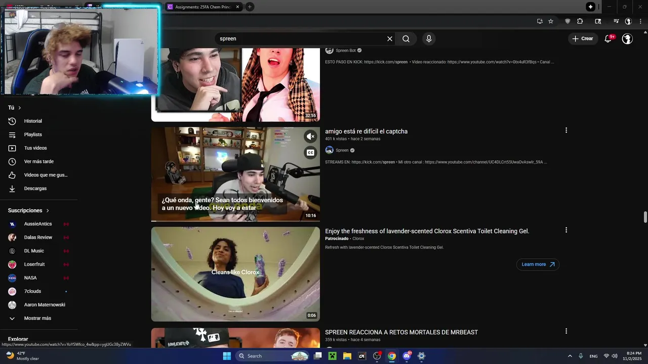Viewport: 648px width, 364px height.
Task: Open a new browser tab
Action: click(250, 7)
